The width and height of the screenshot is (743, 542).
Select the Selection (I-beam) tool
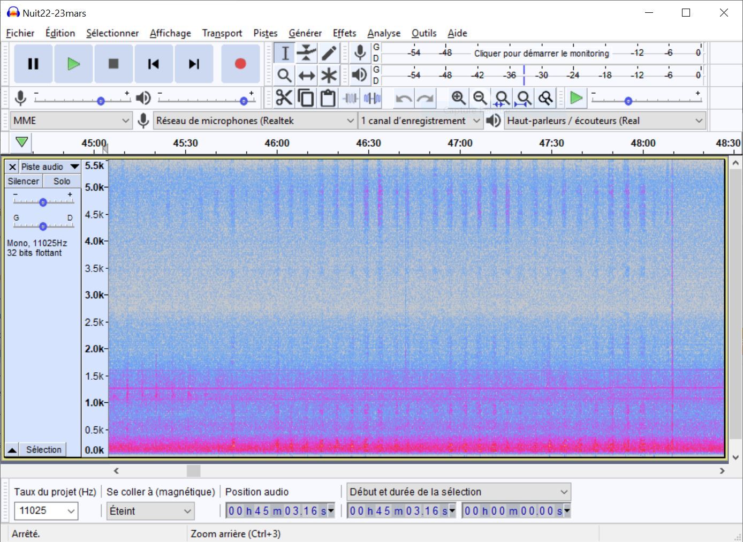tap(285, 53)
